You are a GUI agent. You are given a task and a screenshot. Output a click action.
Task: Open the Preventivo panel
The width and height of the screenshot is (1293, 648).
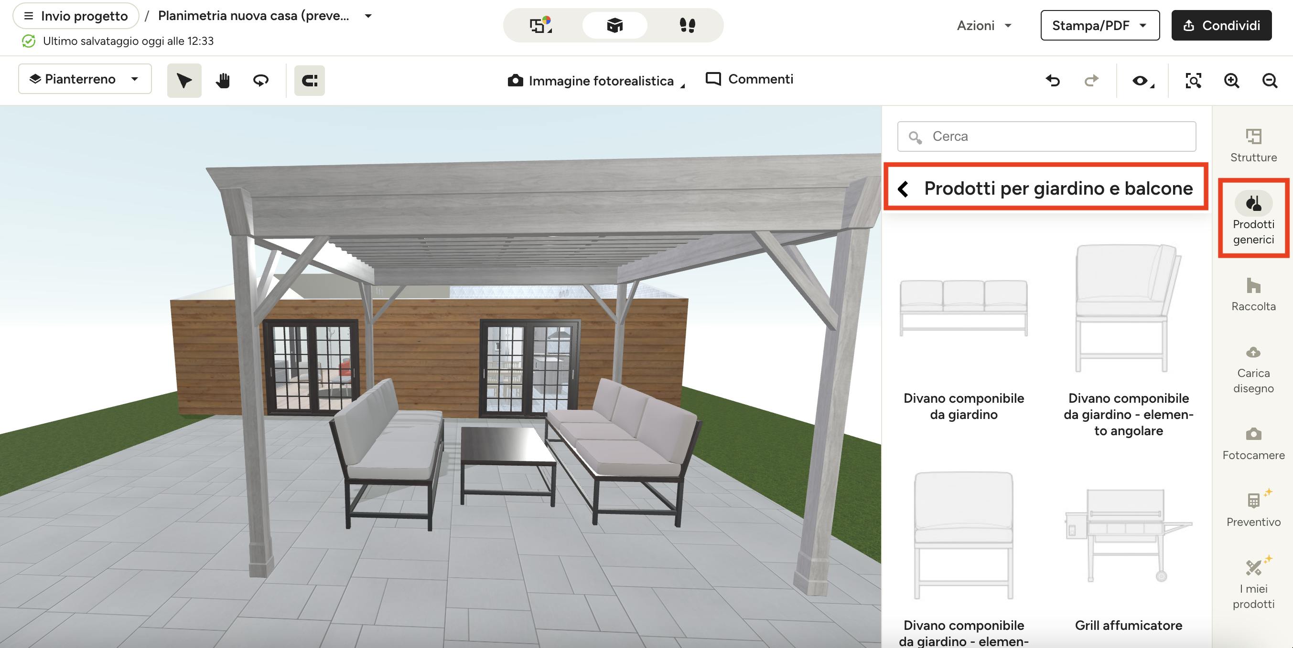coord(1253,509)
